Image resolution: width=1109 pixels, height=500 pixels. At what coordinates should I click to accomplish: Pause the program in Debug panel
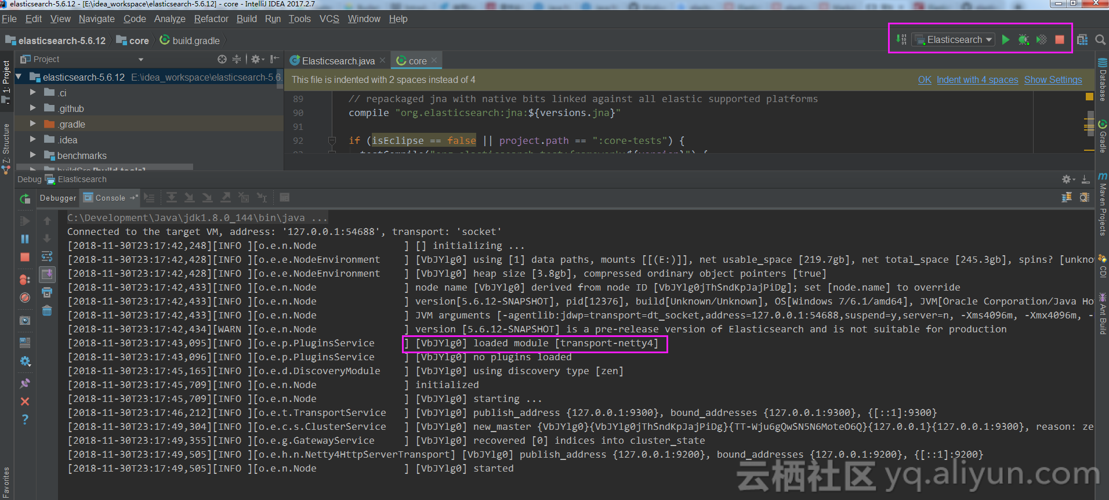click(x=25, y=239)
